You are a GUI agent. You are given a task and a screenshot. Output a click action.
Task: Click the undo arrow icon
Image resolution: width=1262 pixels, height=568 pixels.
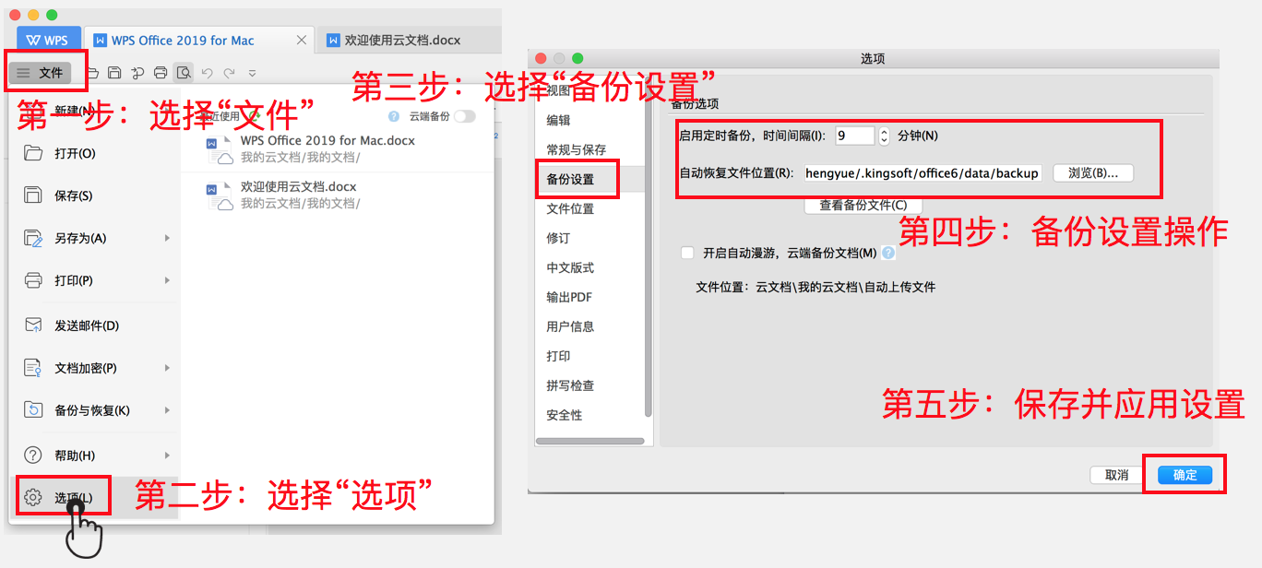pyautogui.click(x=207, y=73)
